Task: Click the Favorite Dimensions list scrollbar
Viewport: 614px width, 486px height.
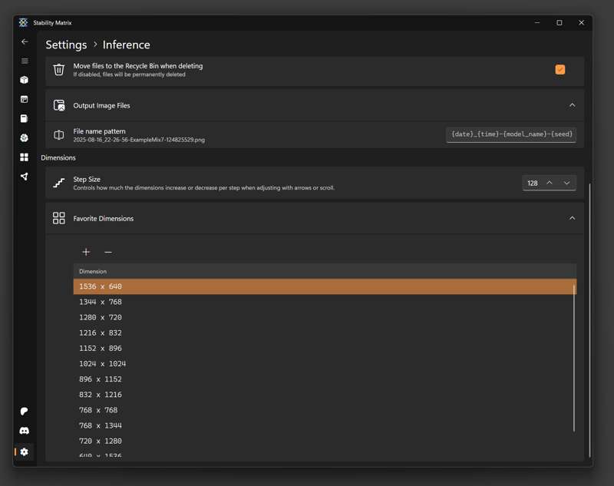Action: point(574,361)
